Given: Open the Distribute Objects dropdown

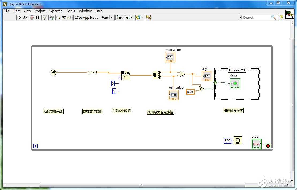Looking at the screenshot, I should [x=130, y=18].
